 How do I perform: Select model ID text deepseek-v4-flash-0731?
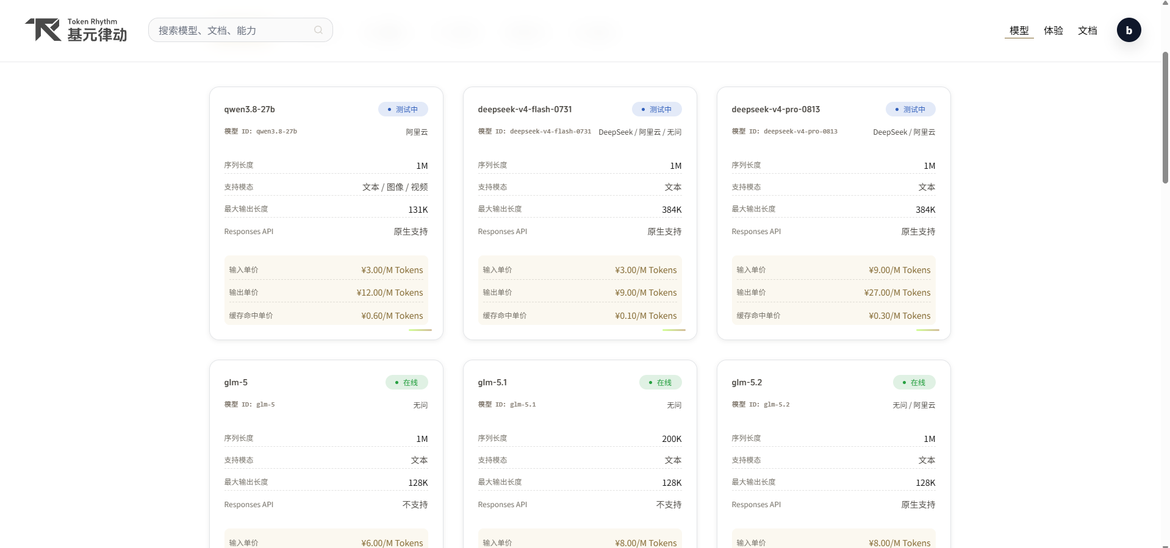550,132
